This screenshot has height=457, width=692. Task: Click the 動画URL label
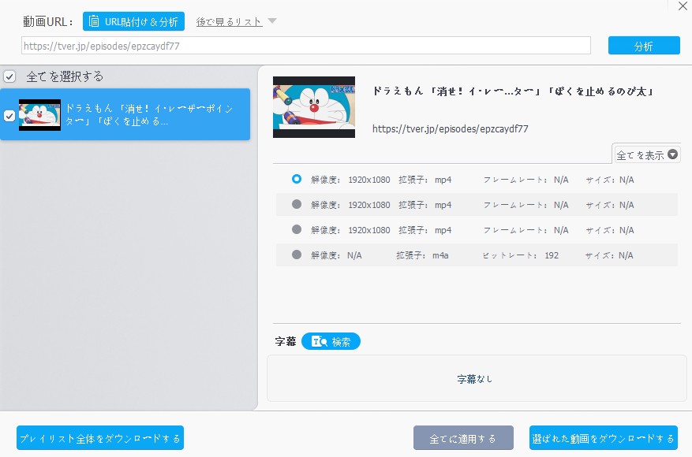pos(47,21)
